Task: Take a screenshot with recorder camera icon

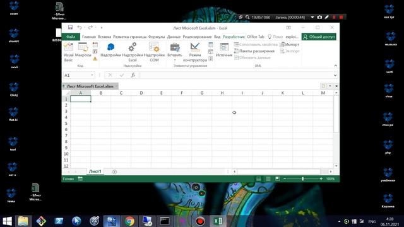Action: pyautogui.click(x=319, y=17)
